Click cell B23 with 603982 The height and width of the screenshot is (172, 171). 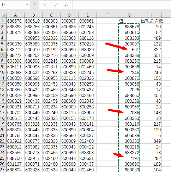pyautogui.click(x=34, y=147)
